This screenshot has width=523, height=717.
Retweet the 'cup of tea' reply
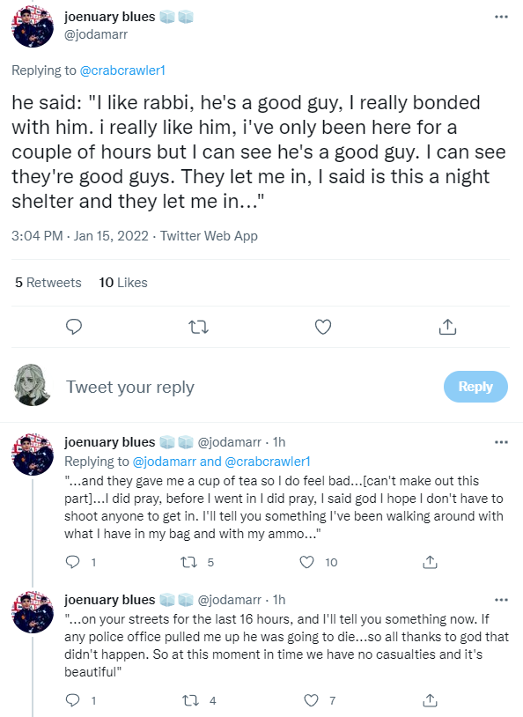click(x=188, y=562)
